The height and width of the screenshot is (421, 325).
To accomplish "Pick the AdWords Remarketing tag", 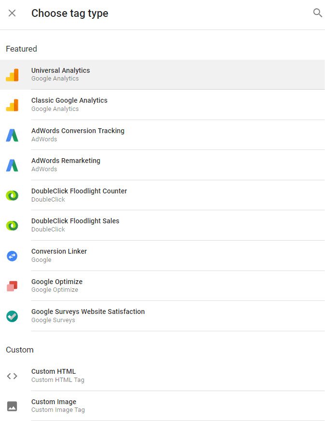I will [162, 165].
